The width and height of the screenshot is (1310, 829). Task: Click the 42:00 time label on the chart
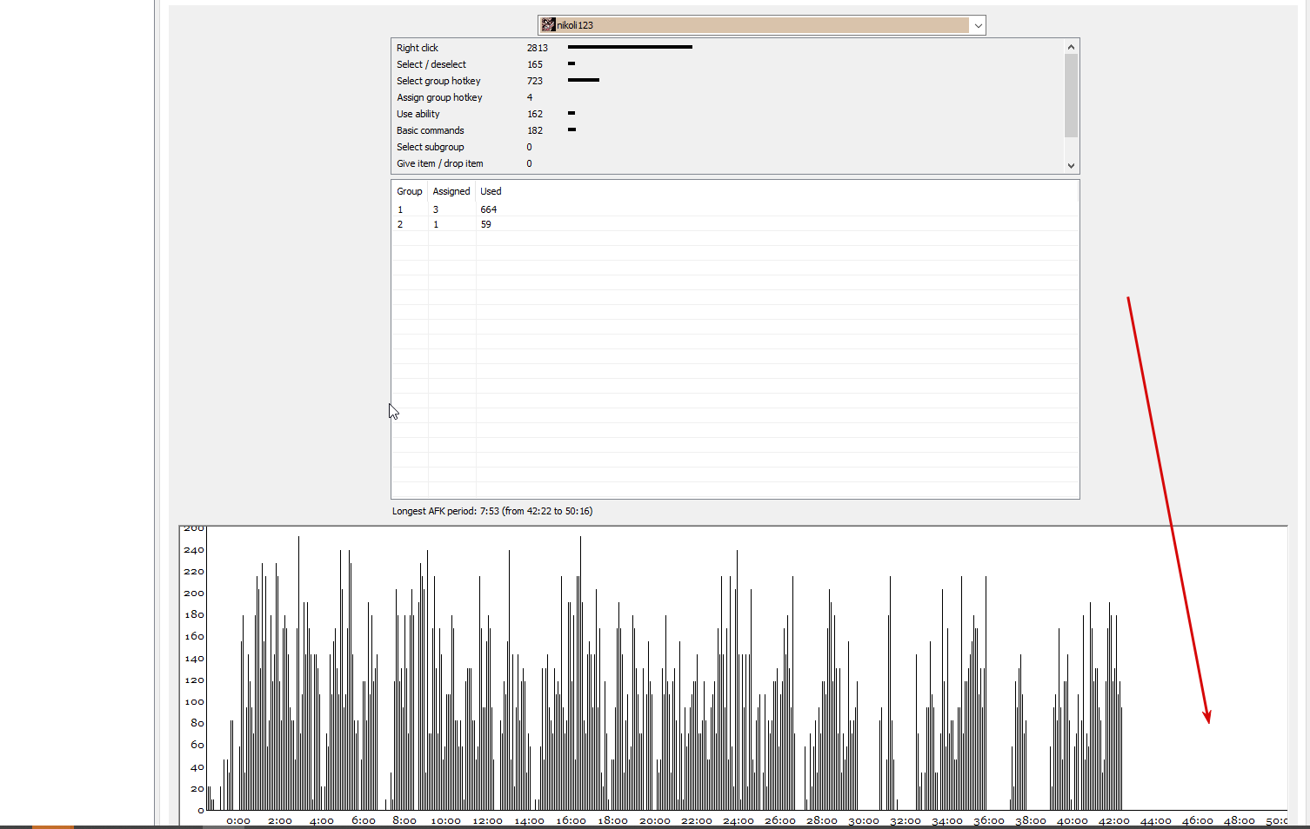(1114, 820)
